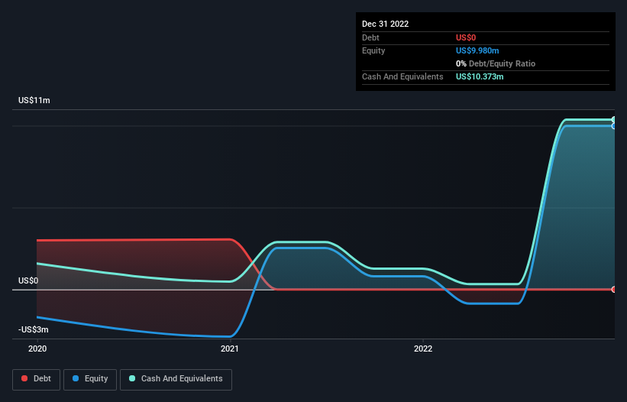
Task: Click the Equity row label in tooltip
Action: 373,50
